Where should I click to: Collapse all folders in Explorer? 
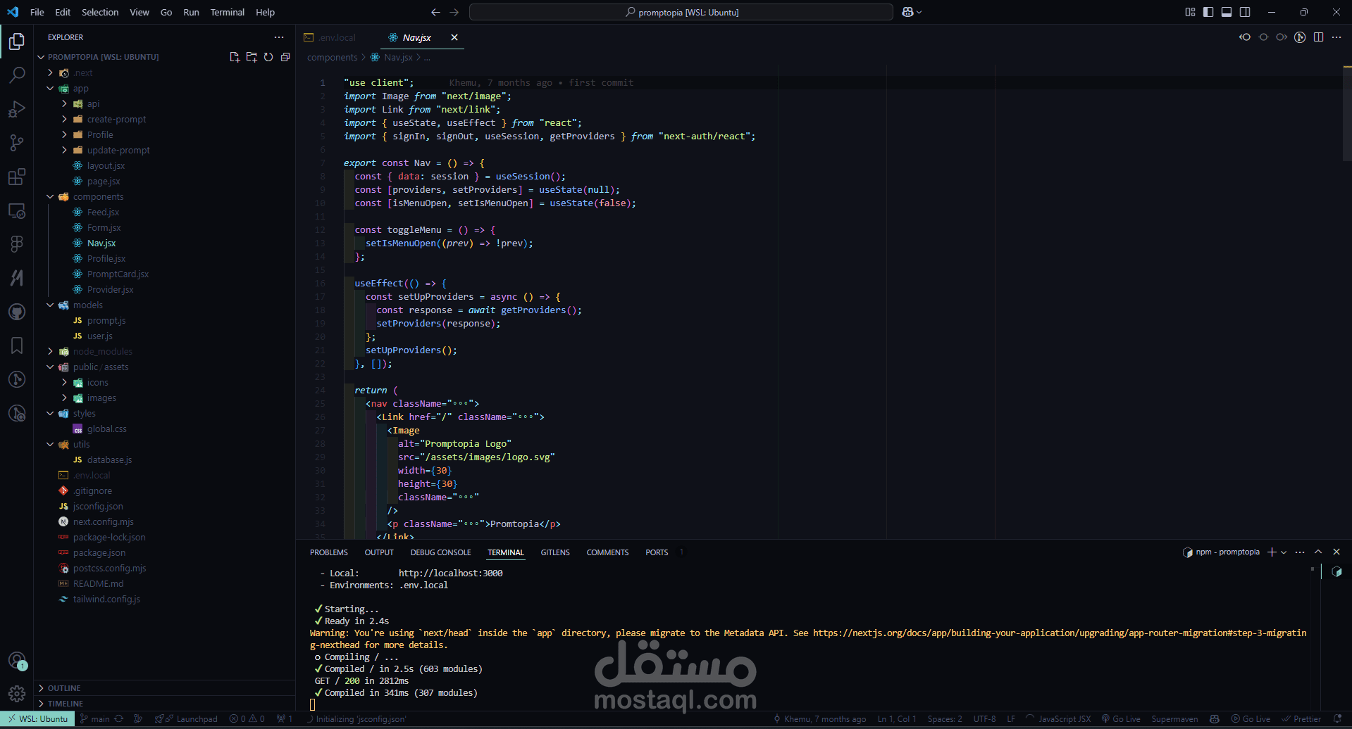[x=285, y=57]
